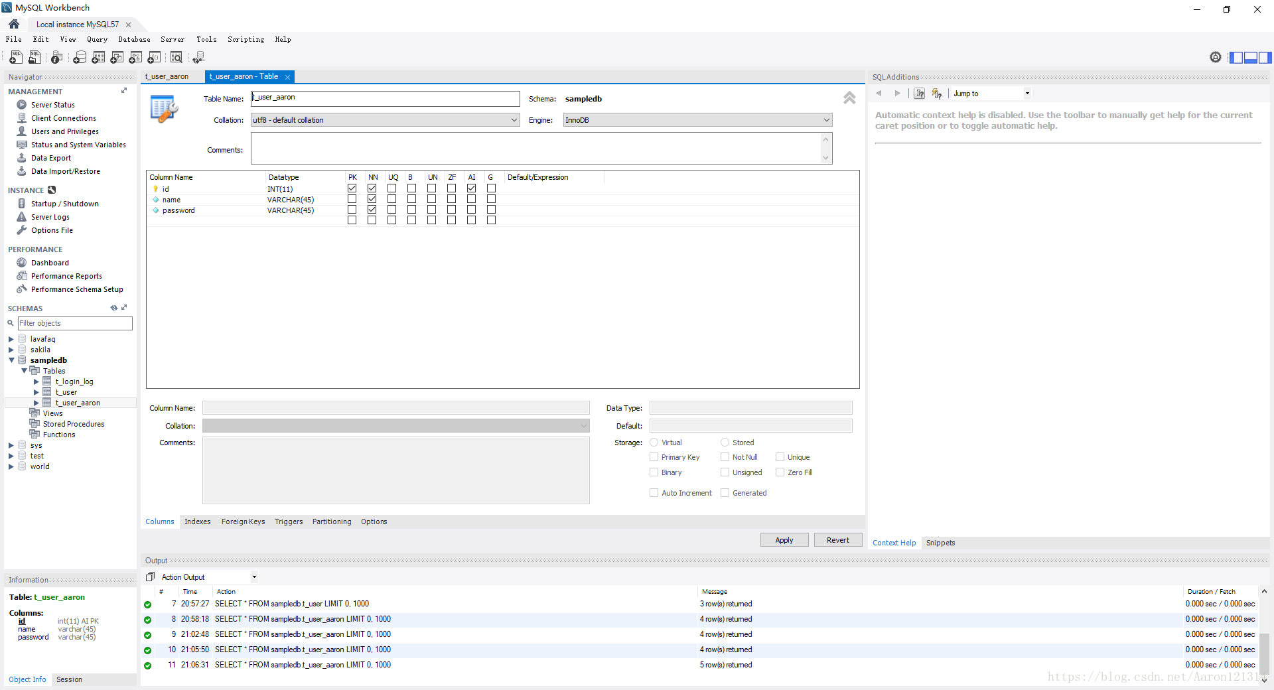Get context help for caret position
This screenshot has height=690, width=1274.
(920, 94)
